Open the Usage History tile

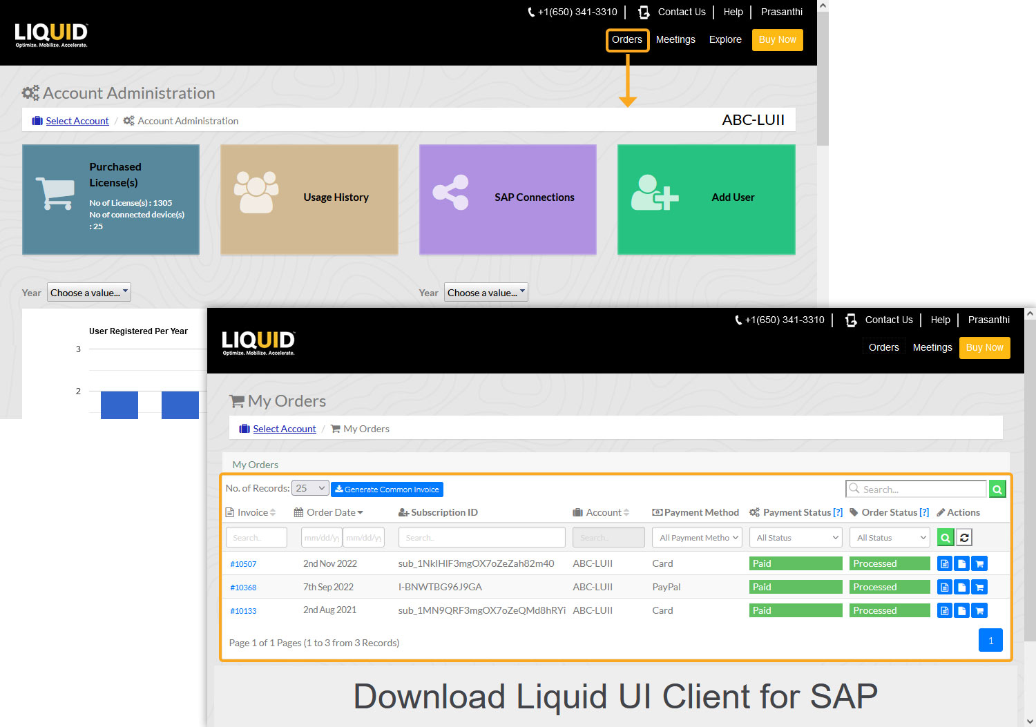(x=309, y=200)
